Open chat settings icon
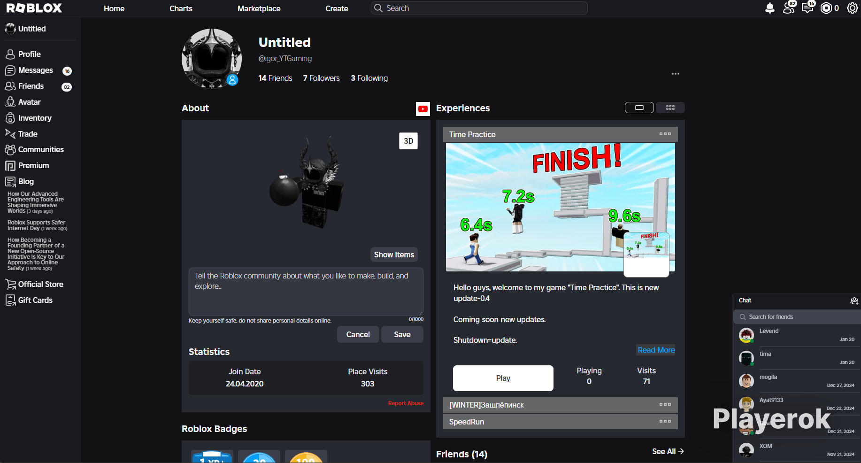 [x=854, y=301]
